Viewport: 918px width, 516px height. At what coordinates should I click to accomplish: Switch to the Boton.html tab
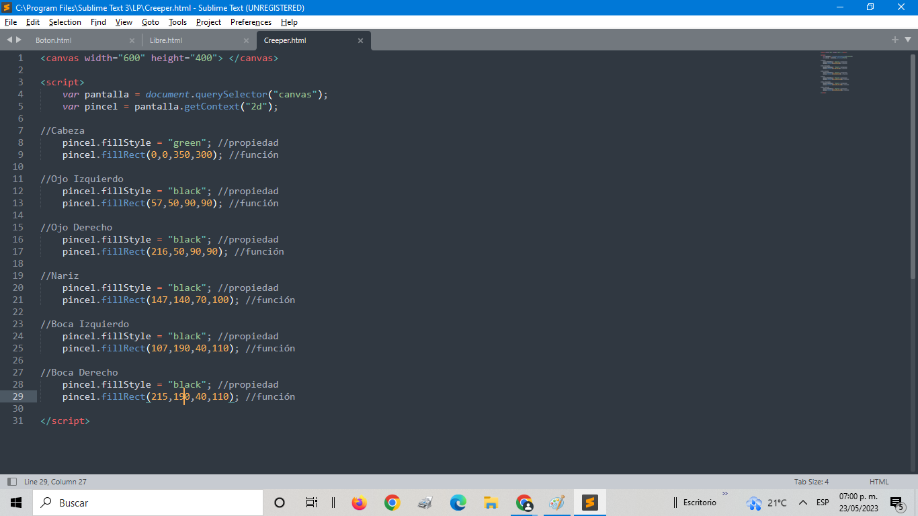point(54,40)
